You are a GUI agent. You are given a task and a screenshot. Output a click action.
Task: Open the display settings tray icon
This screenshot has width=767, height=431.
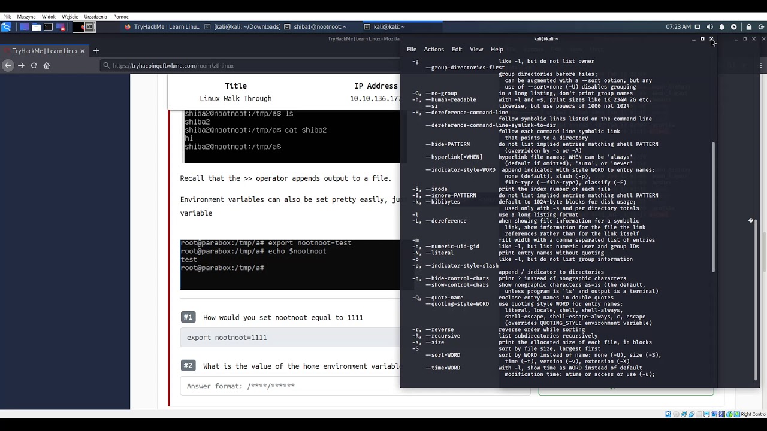pyautogui.click(x=697, y=27)
